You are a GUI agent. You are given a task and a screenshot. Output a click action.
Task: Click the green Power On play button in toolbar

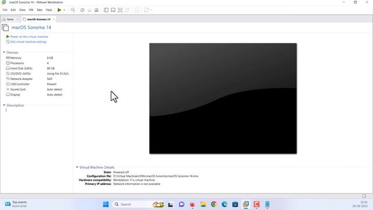(59, 10)
